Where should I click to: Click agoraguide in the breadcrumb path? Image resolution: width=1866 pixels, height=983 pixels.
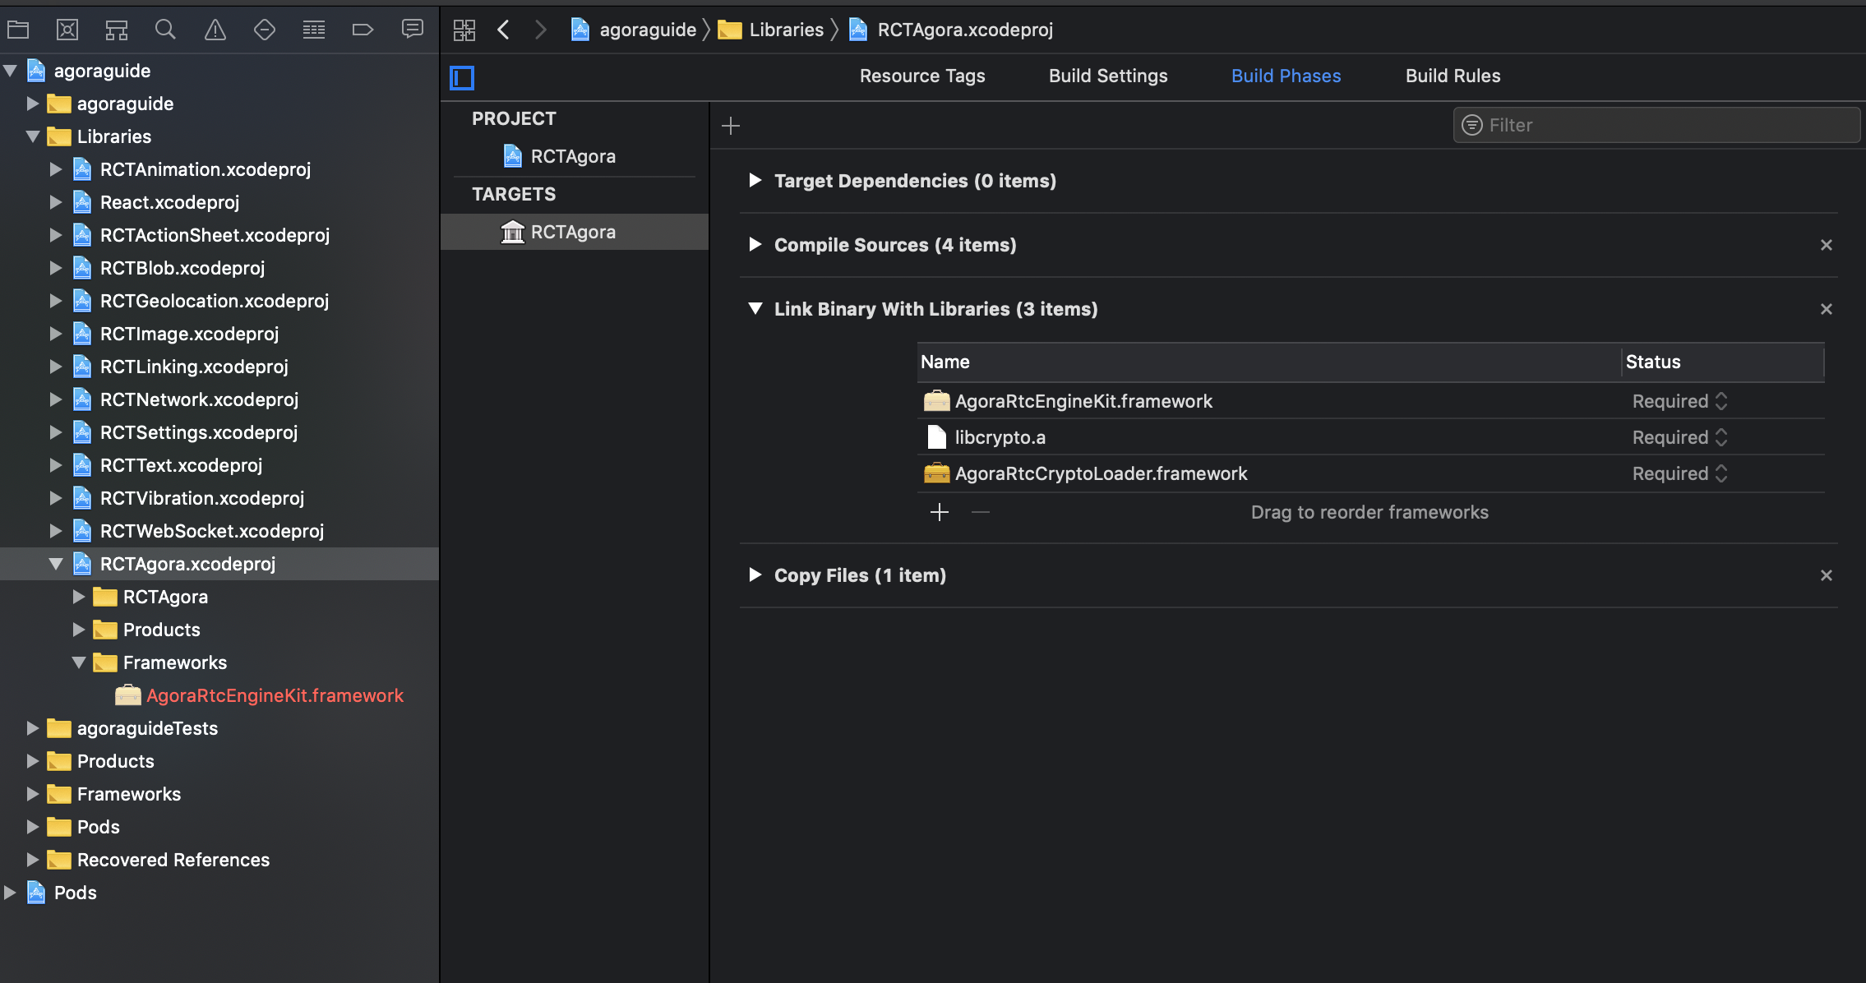click(648, 30)
